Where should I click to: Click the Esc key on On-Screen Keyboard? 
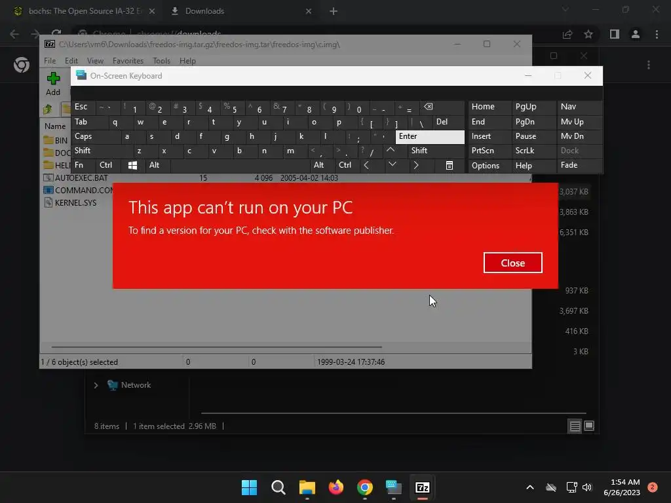[83, 107]
